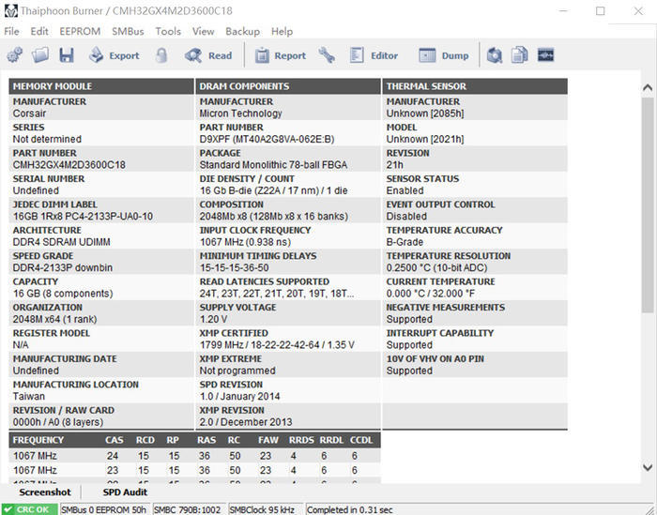The height and width of the screenshot is (515, 657).
Task: Click the copy documents icon in toolbar
Action: tap(520, 54)
